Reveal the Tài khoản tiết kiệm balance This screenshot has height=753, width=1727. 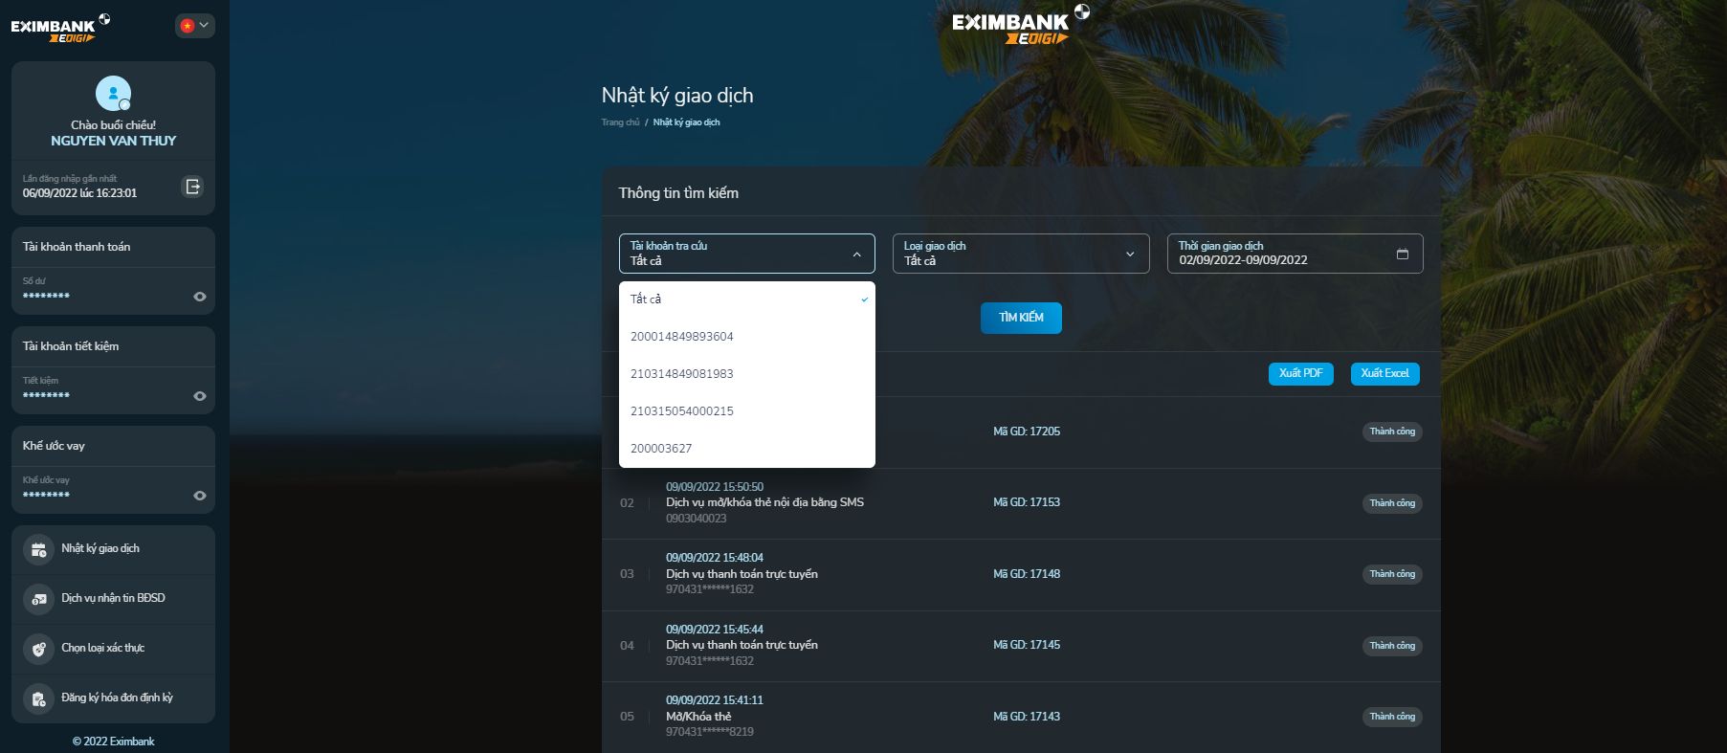point(199,396)
